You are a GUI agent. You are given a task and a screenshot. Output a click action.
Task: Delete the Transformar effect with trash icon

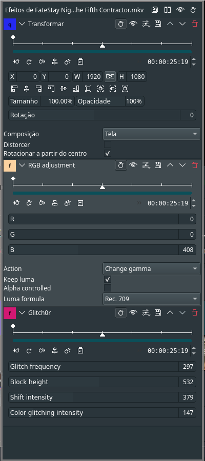pyautogui.click(x=194, y=24)
